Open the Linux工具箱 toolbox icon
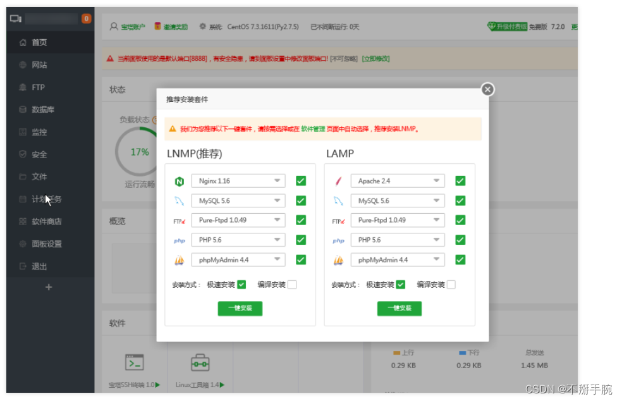The height and width of the screenshot is (401, 622). coord(200,362)
